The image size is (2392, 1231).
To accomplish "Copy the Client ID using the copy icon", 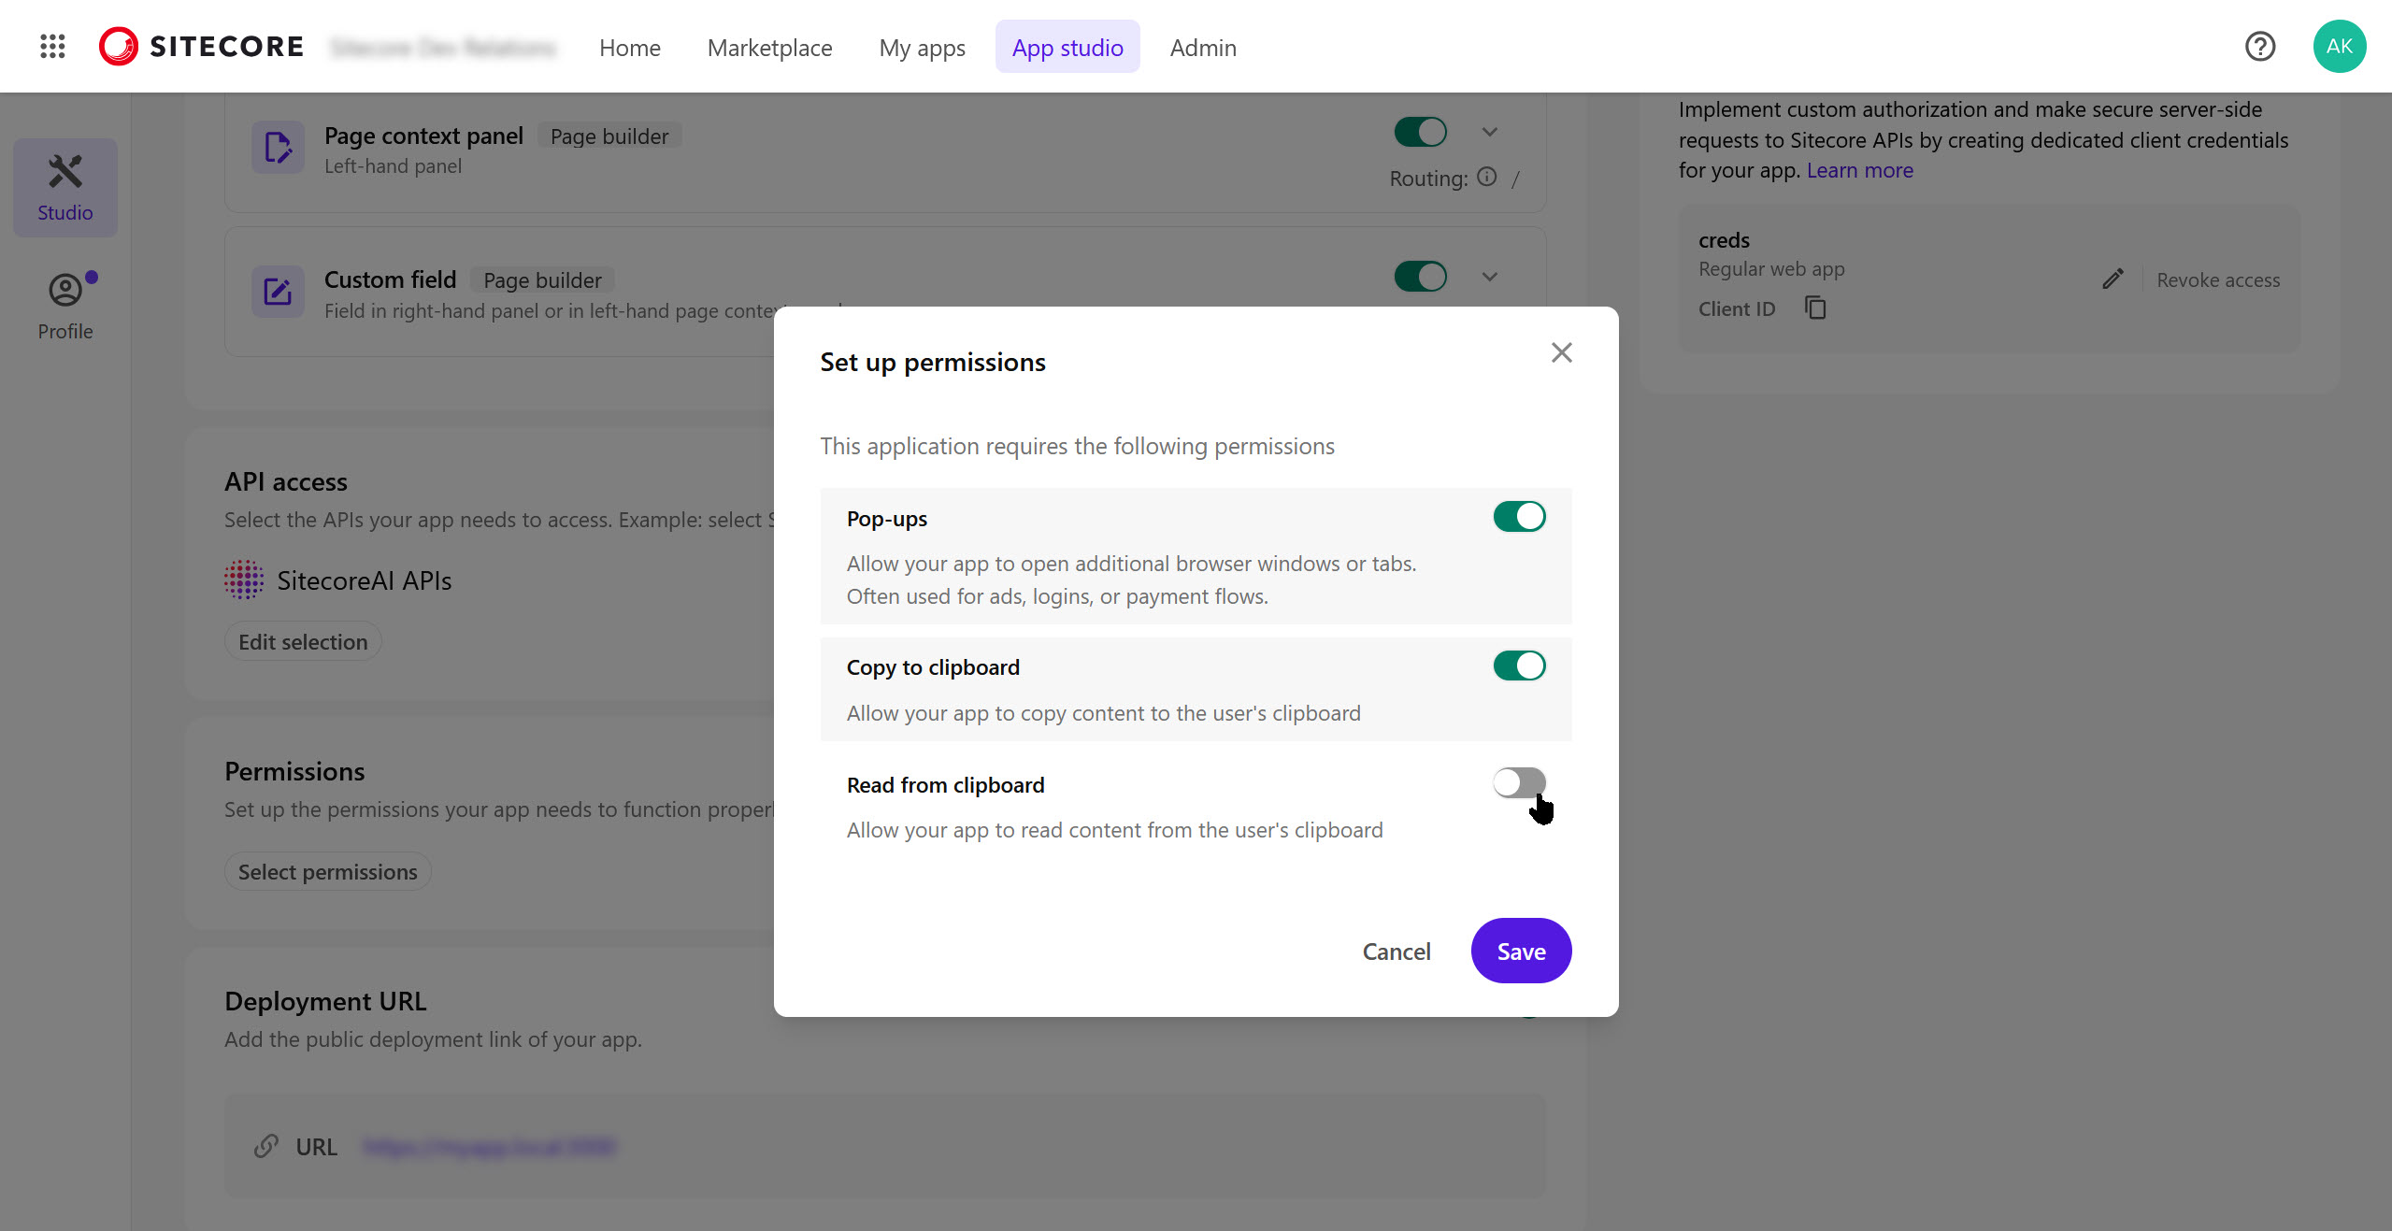I will click(x=1814, y=308).
